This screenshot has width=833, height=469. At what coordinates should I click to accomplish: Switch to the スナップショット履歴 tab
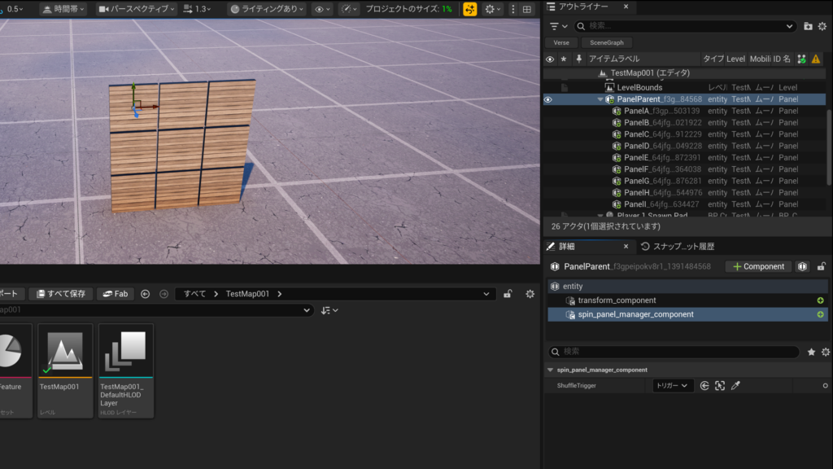pos(677,247)
